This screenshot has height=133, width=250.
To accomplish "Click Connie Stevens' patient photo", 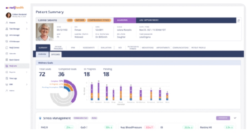I will tap(44, 32).
